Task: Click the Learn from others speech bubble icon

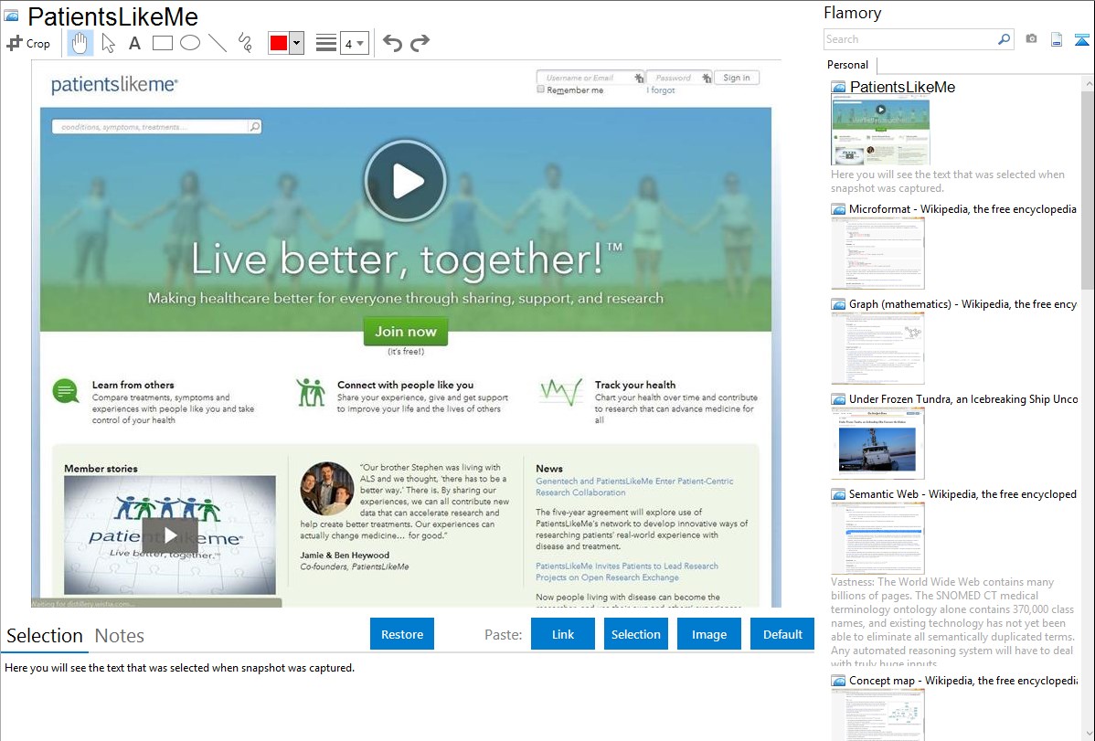Action: coord(66,391)
